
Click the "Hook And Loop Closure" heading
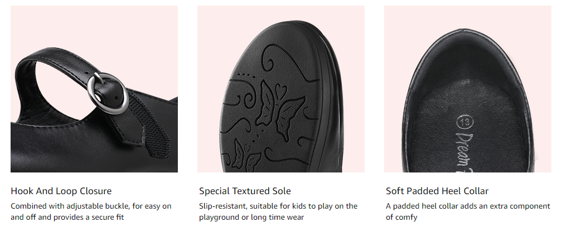[x=61, y=191]
